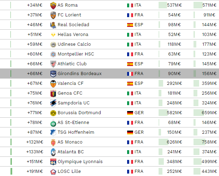Click the Olympique Lyonnais OL logo
This screenshot has width=219, height=176.
53,162
